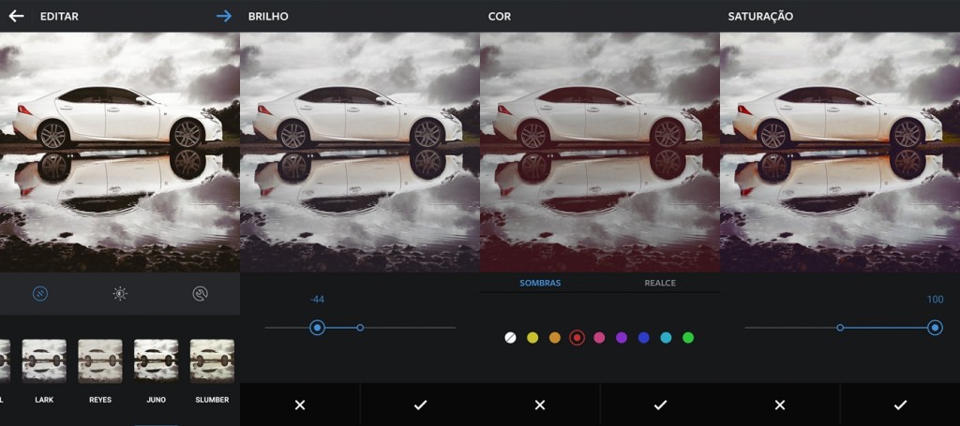
Task: Tap the back arrow beside EDITAR
Action: (16, 16)
